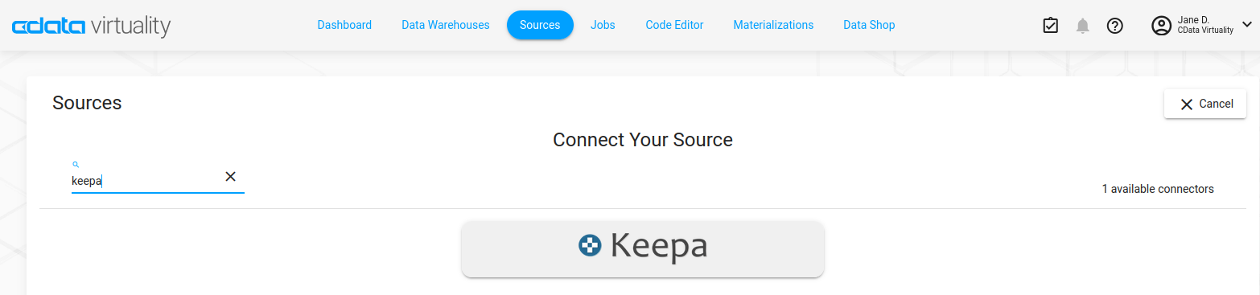Show notifications via the bell icon

coord(1082,26)
